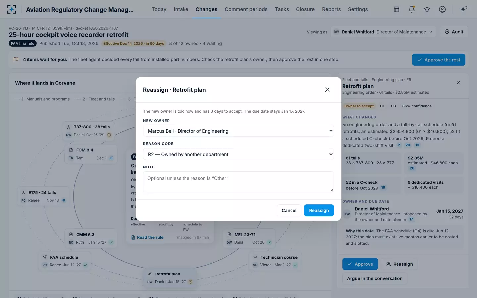Open the Comment periods tab
The width and height of the screenshot is (477, 298).
(246, 9)
